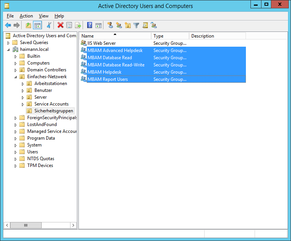Expand the Server OU arrow

[23, 98]
